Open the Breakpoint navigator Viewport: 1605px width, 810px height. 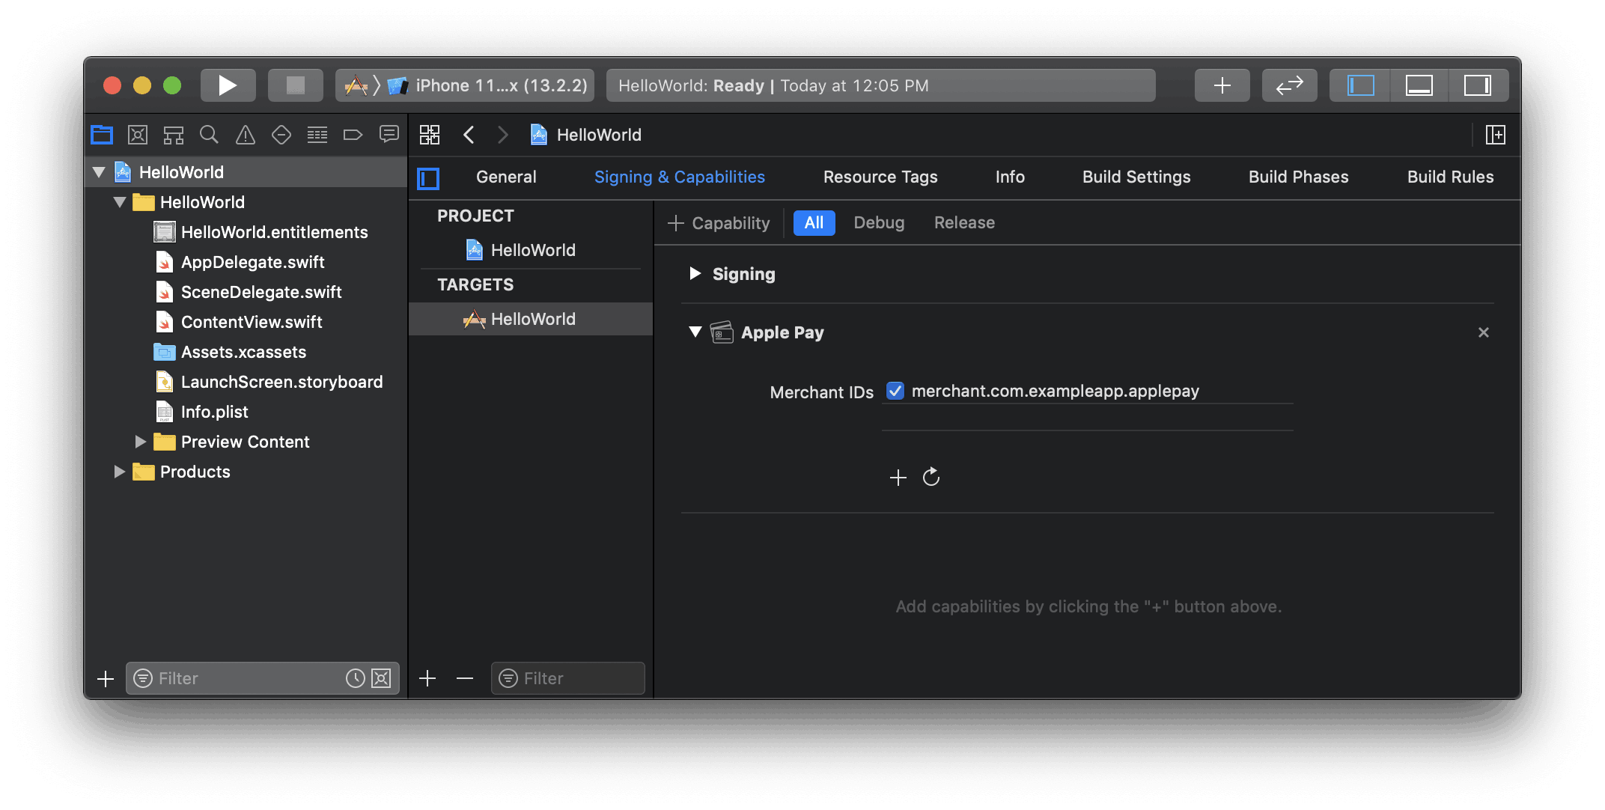click(353, 135)
